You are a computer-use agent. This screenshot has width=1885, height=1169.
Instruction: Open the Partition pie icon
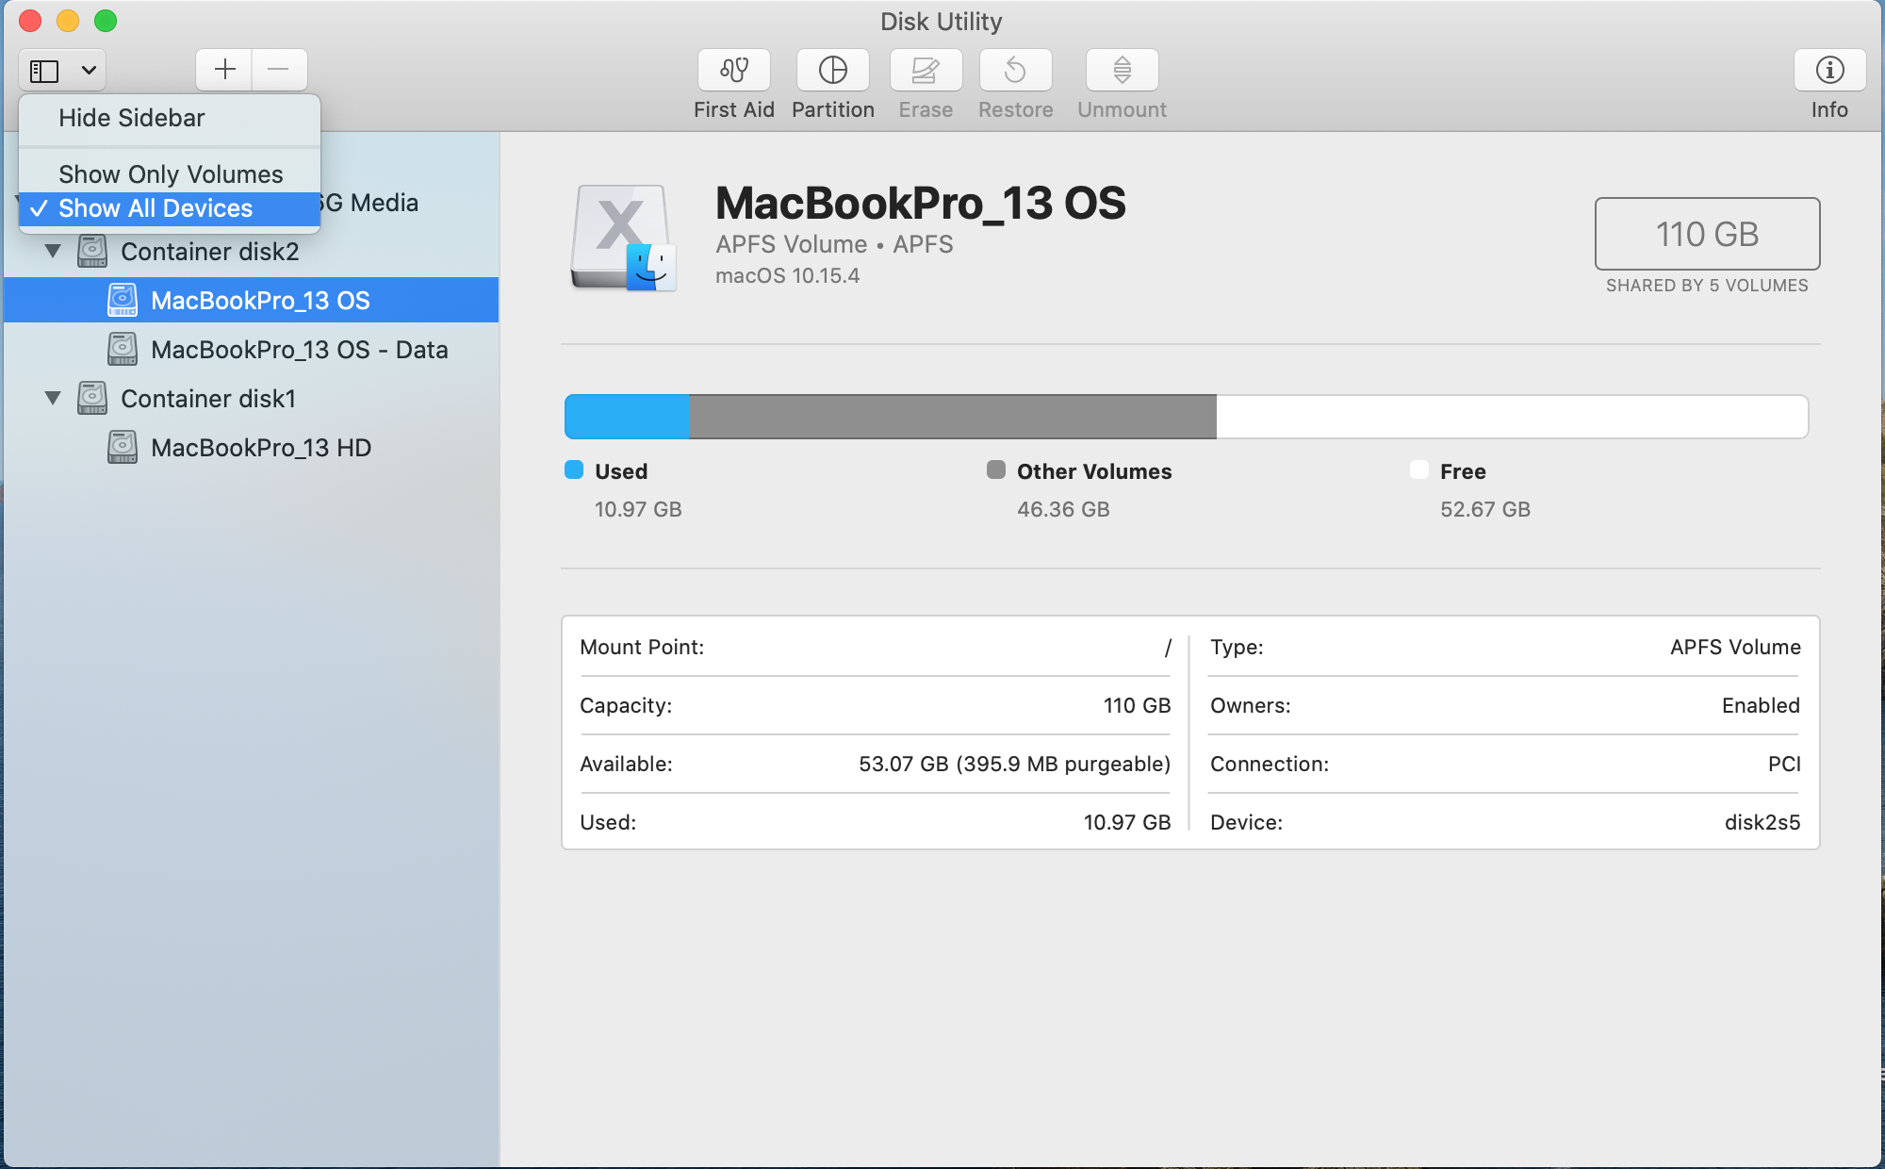(x=833, y=70)
